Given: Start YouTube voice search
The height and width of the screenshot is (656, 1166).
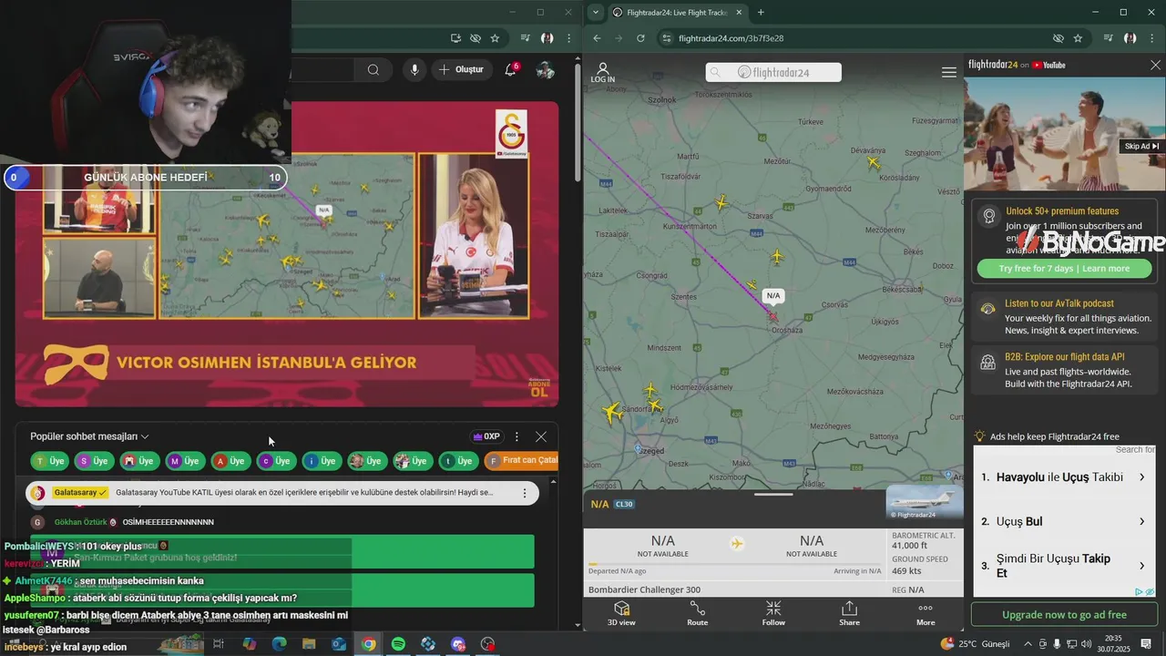Looking at the screenshot, I should click(x=414, y=69).
